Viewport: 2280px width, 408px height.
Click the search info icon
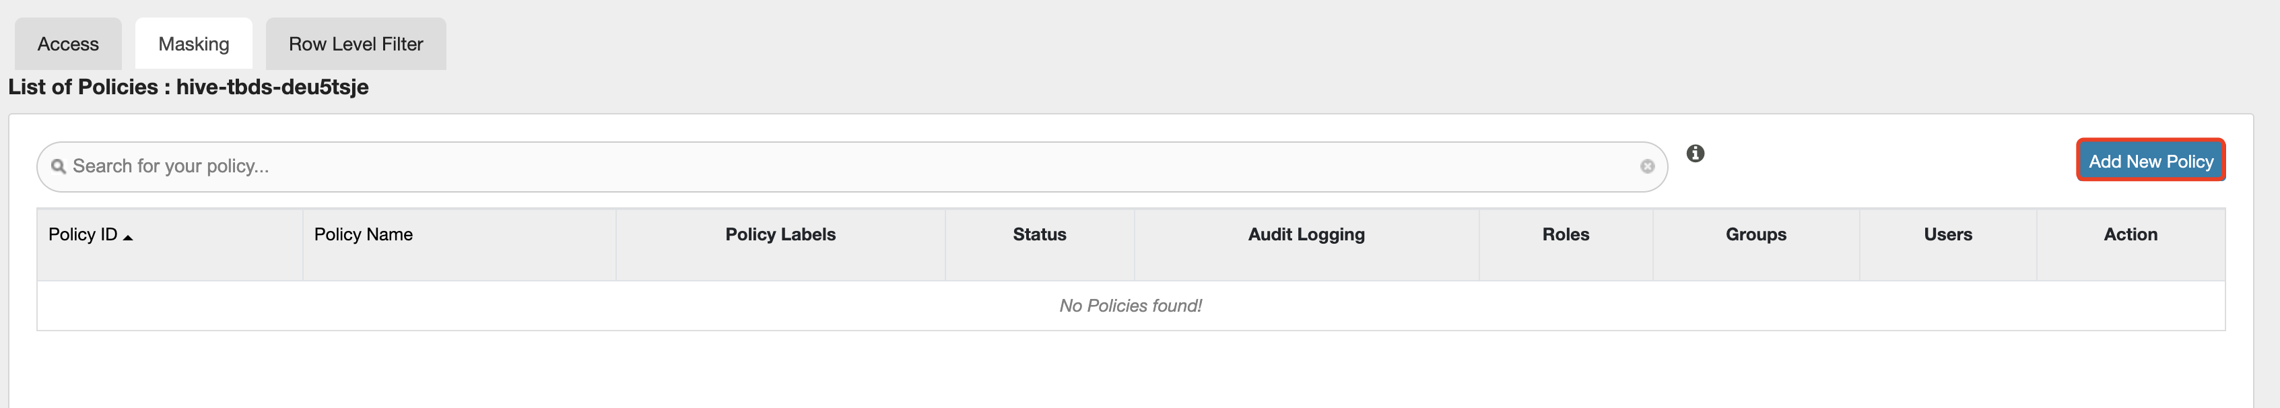pos(1695,154)
